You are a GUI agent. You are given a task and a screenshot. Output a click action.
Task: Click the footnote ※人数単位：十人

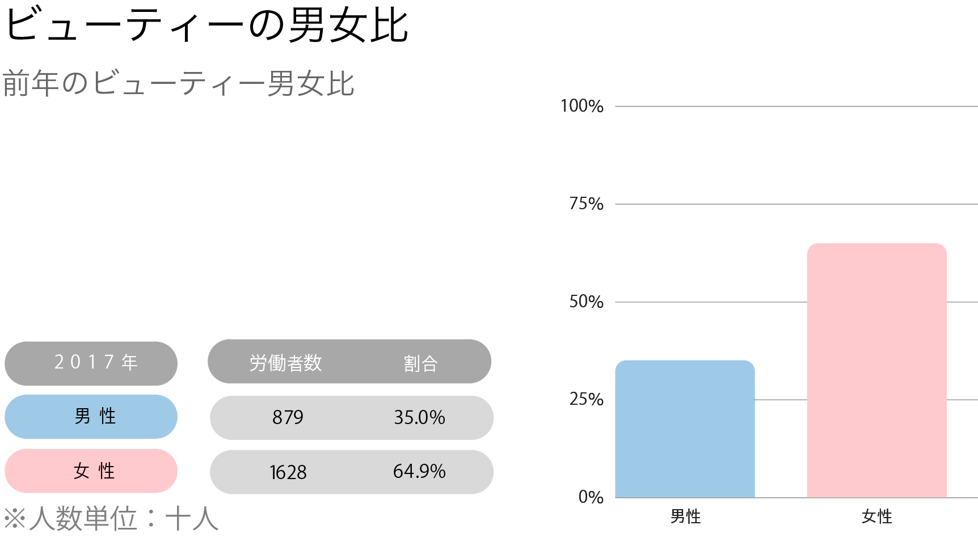pyautogui.click(x=111, y=518)
